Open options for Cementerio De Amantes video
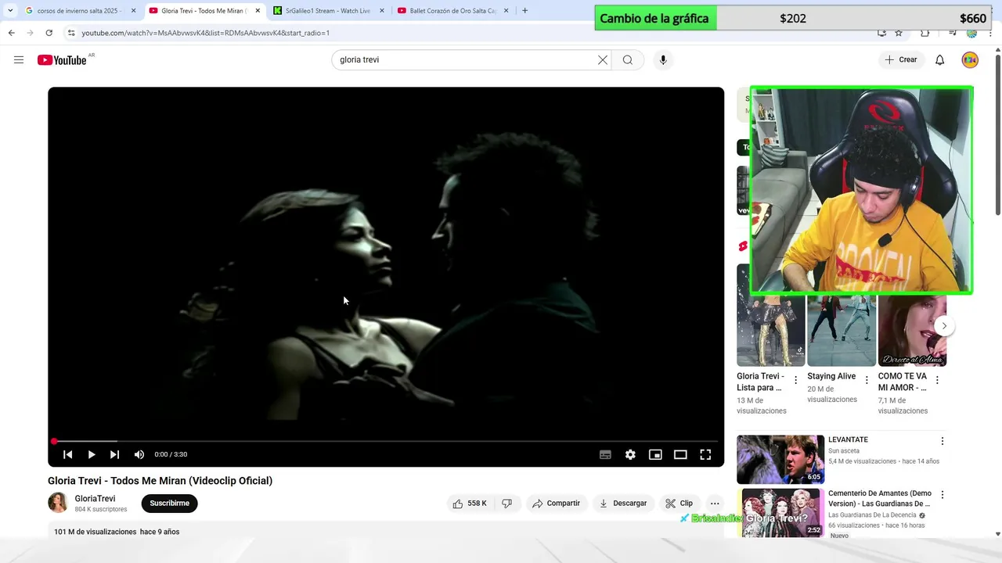1002x563 pixels. coord(943,495)
